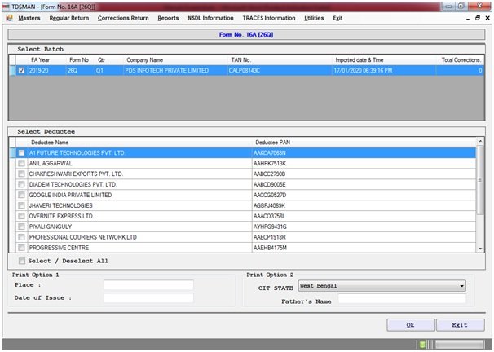Focus the Father's Name text field
The height and width of the screenshot is (352, 494).
point(401,299)
